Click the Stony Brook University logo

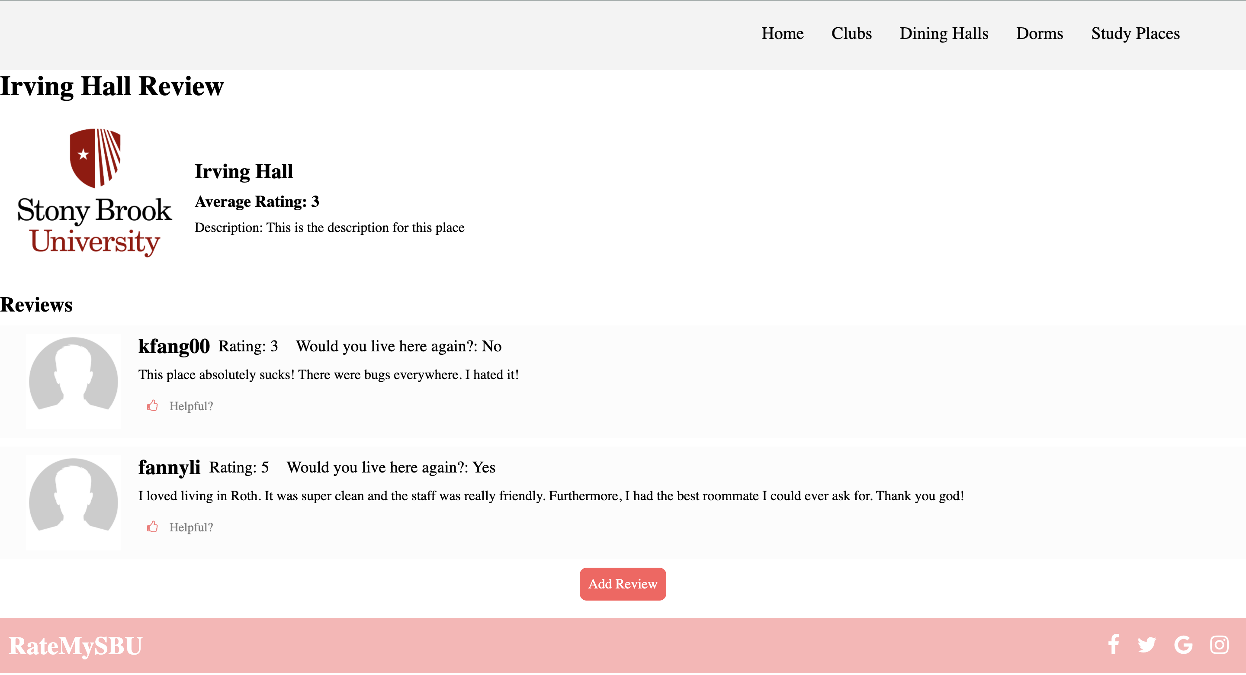click(94, 193)
